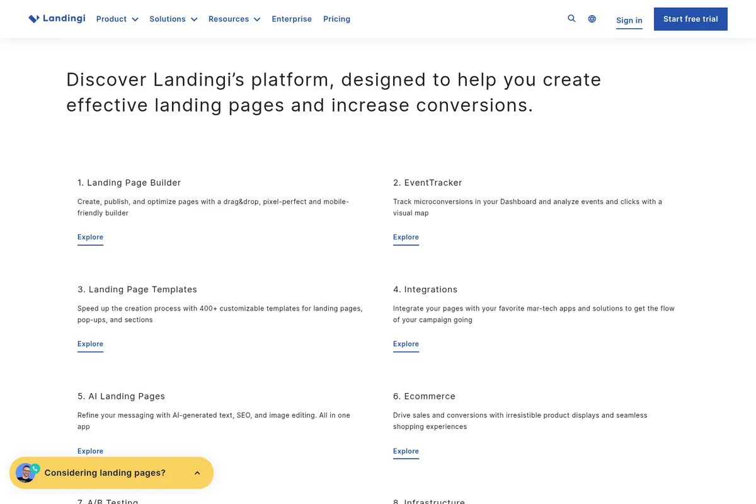Click the chat assistant avatar
Viewport: 756px width, 504px height.
tap(25, 472)
